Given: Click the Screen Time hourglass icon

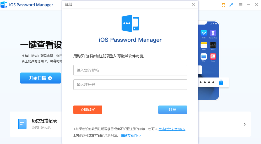Looking at the screenshot, I should click(213, 33).
